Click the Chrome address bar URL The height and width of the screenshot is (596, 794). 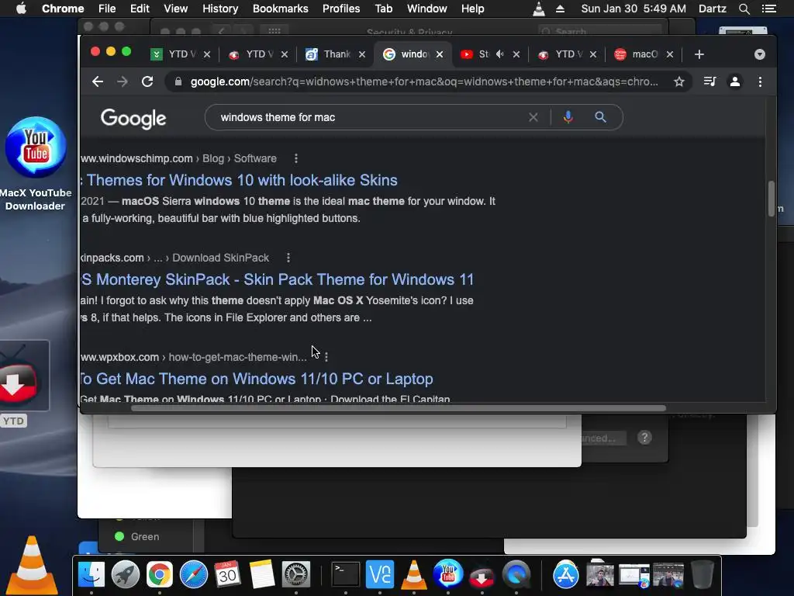pos(424,81)
